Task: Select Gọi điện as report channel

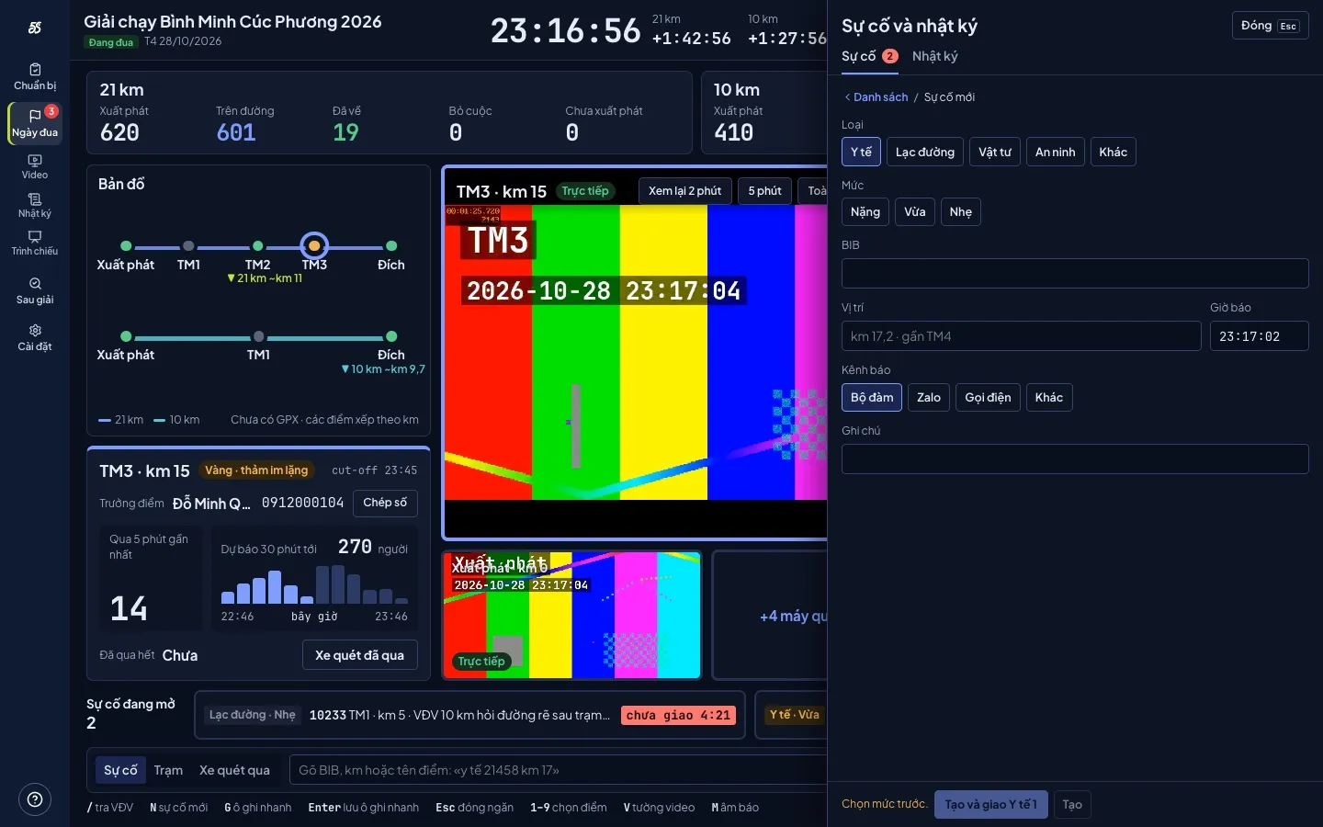Action: [x=988, y=397]
